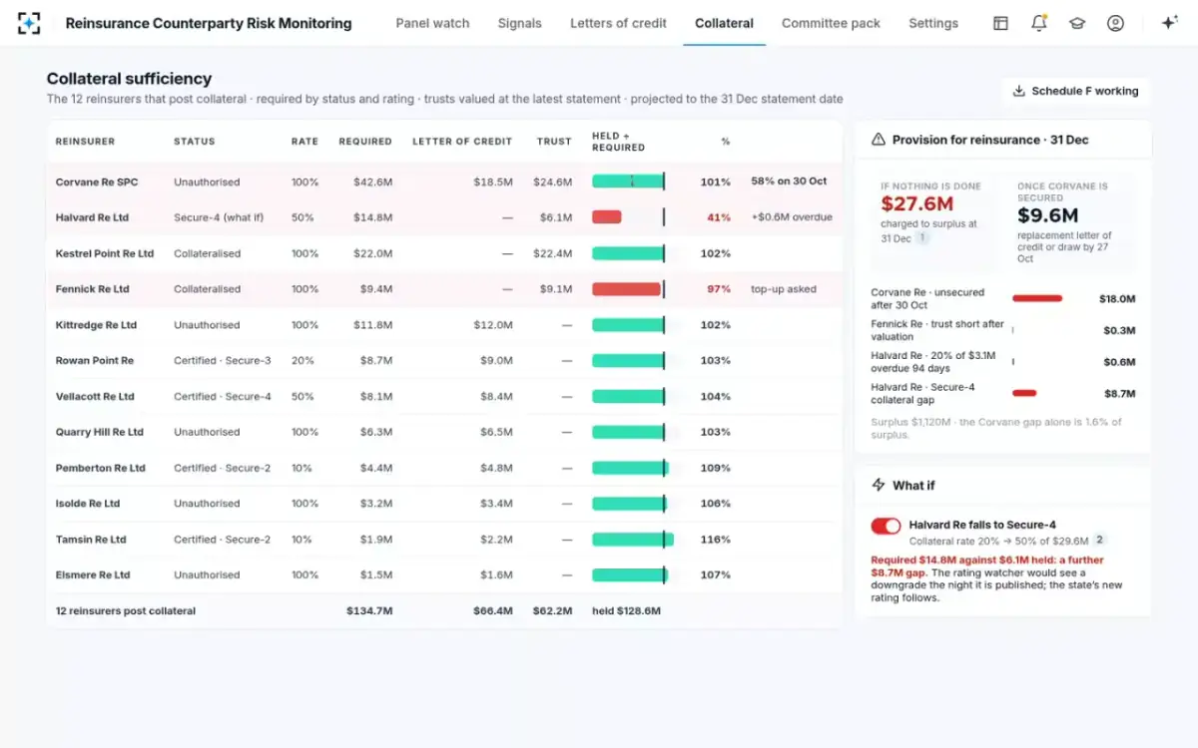Click the warning triangle beside Provision for reinsurance

coord(879,140)
